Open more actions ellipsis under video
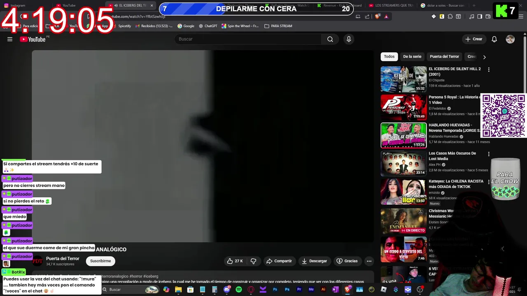527x296 pixels. click(x=369, y=261)
